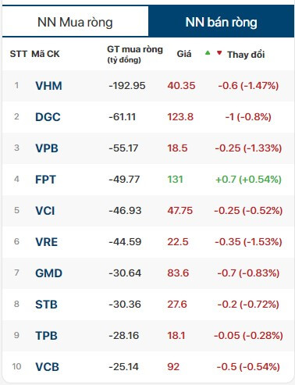Click VHM's -192.95 net value cell
The width and height of the screenshot is (295, 385).
pyautogui.click(x=127, y=86)
